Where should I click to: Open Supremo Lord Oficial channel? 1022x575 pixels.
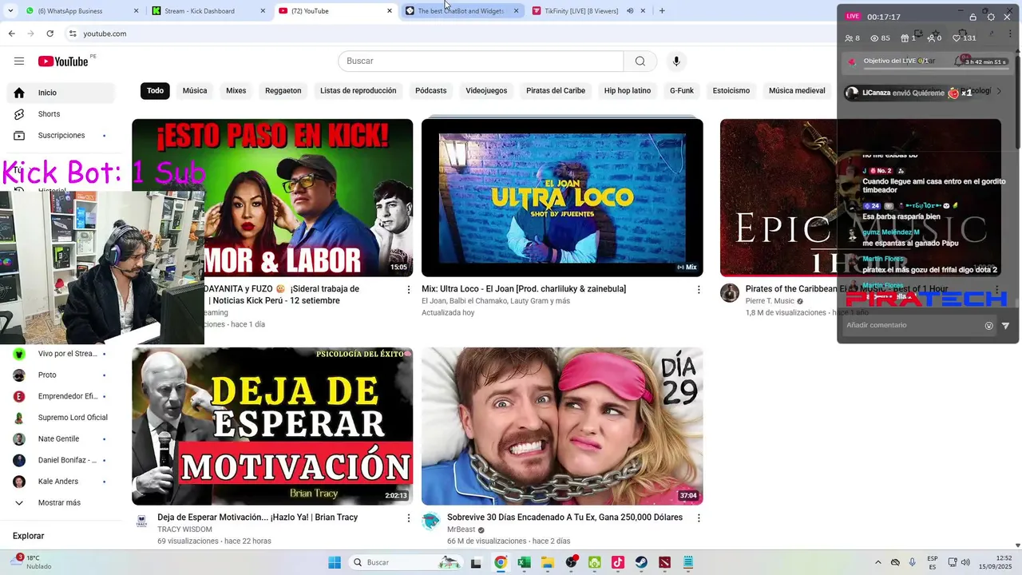click(61, 418)
